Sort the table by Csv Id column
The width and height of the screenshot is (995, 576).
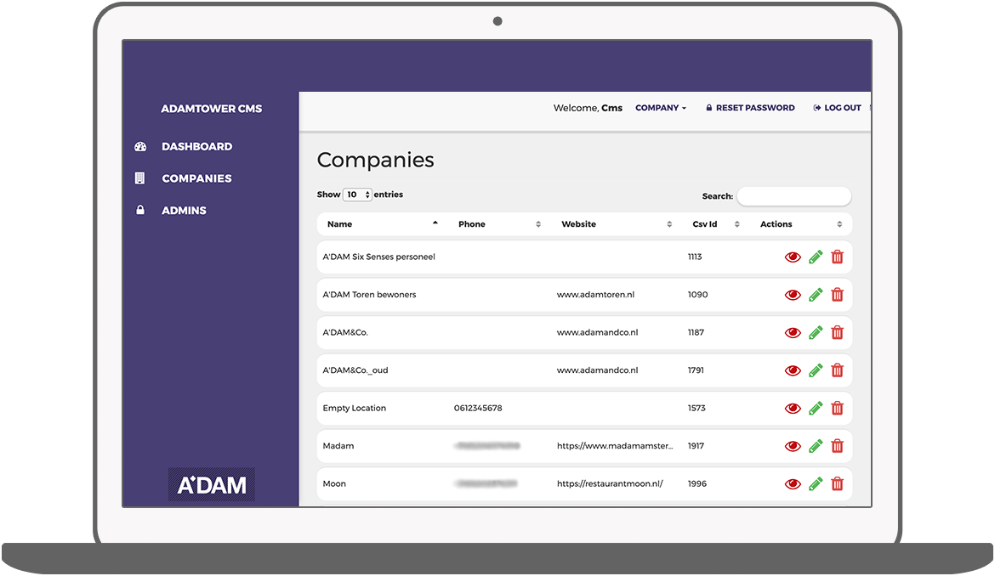tap(716, 224)
